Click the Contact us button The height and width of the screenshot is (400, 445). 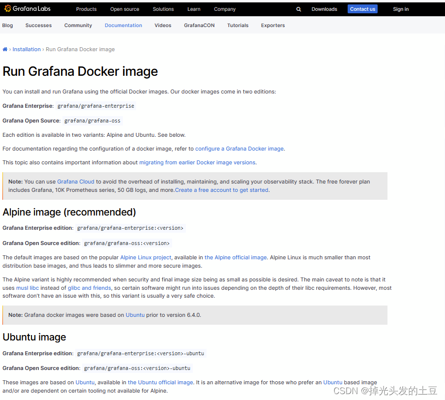pyautogui.click(x=362, y=9)
